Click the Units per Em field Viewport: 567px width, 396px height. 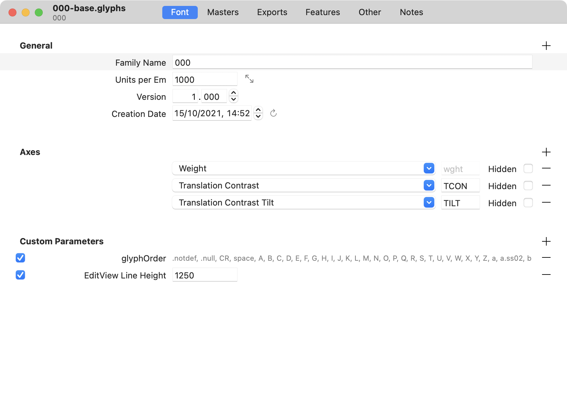coord(205,79)
